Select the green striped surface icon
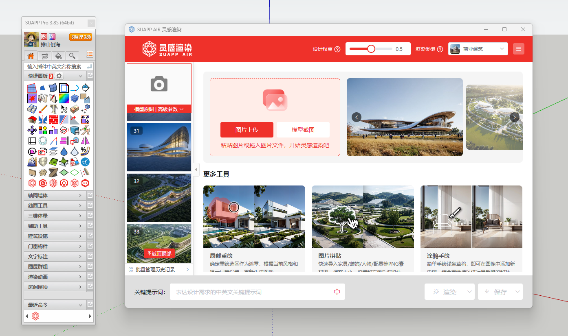This screenshot has height=336, width=568. tap(53, 162)
